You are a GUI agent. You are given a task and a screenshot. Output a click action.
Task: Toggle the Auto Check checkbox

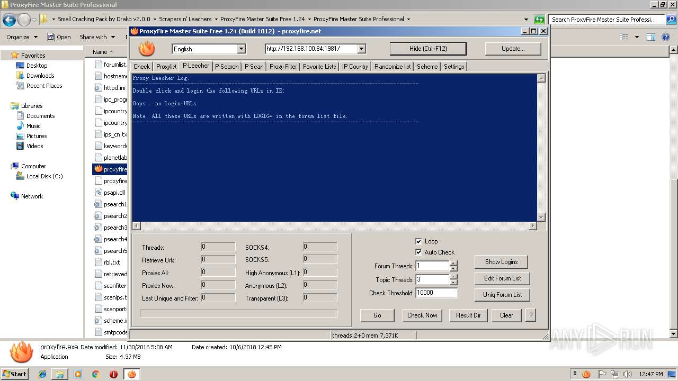pyautogui.click(x=418, y=252)
